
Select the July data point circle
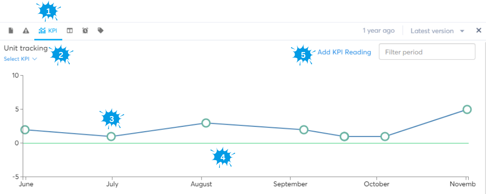(111, 136)
